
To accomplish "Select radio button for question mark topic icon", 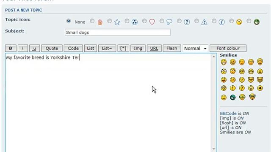I will pos(179,21).
